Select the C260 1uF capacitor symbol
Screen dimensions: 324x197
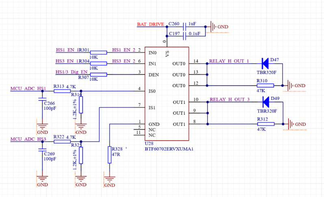184,27
